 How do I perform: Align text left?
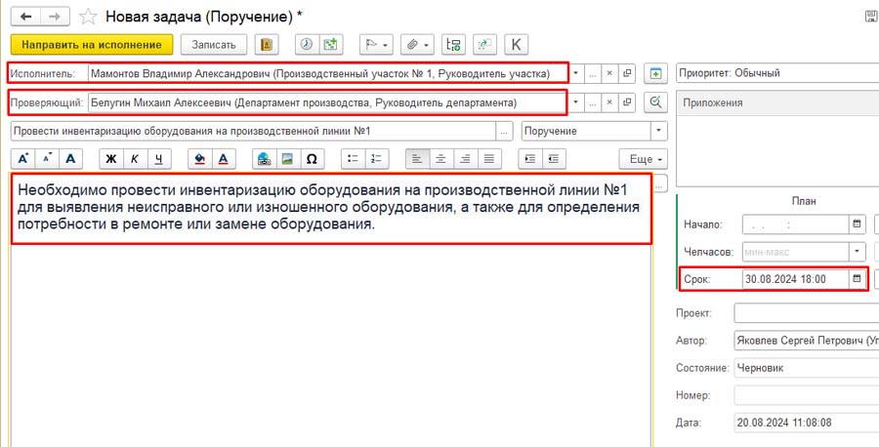click(x=417, y=159)
